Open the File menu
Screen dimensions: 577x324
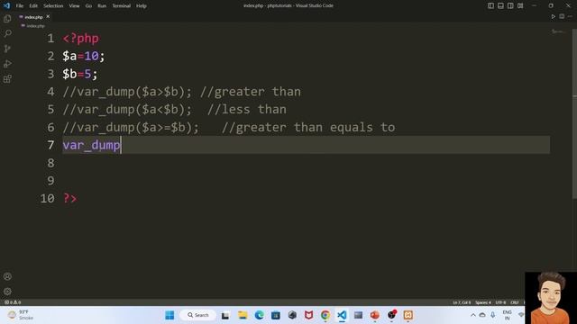(20, 6)
